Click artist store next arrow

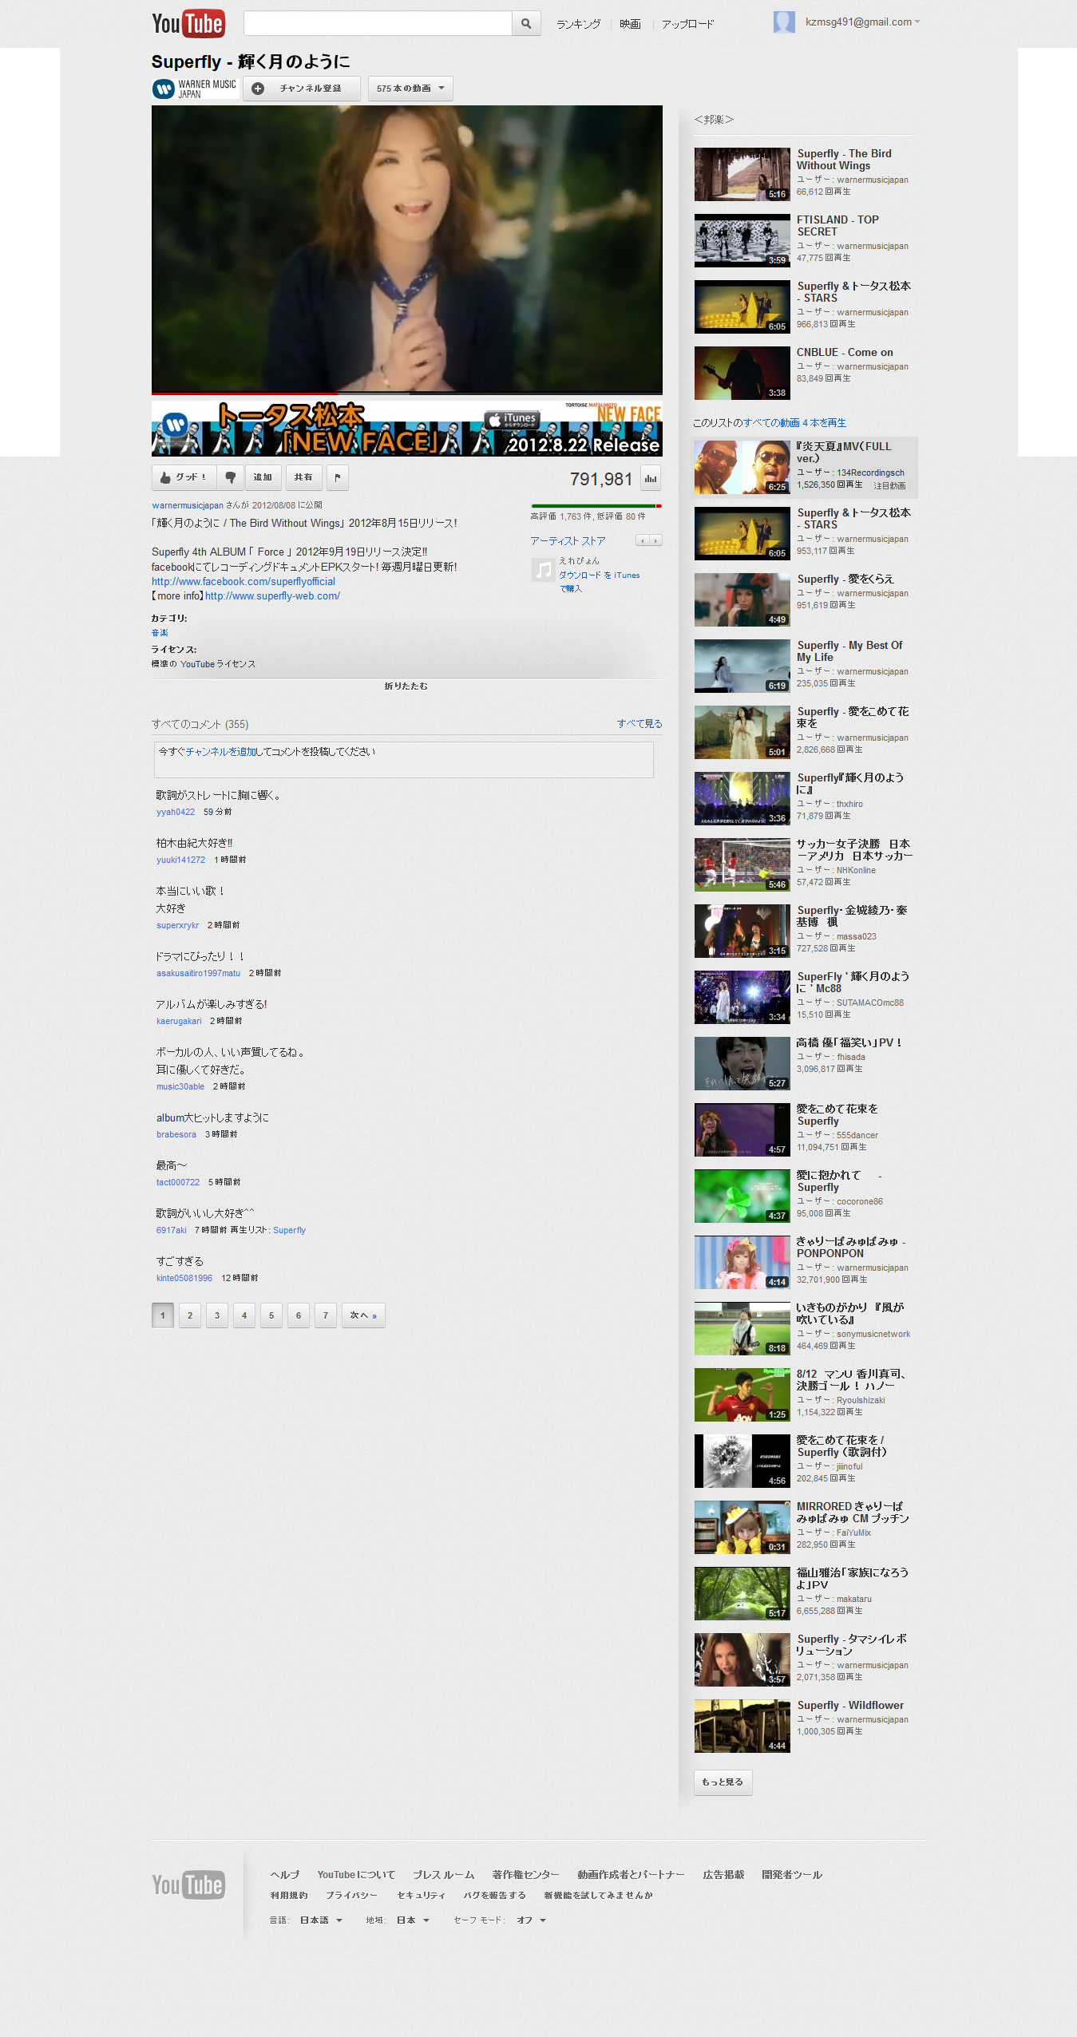pos(655,540)
